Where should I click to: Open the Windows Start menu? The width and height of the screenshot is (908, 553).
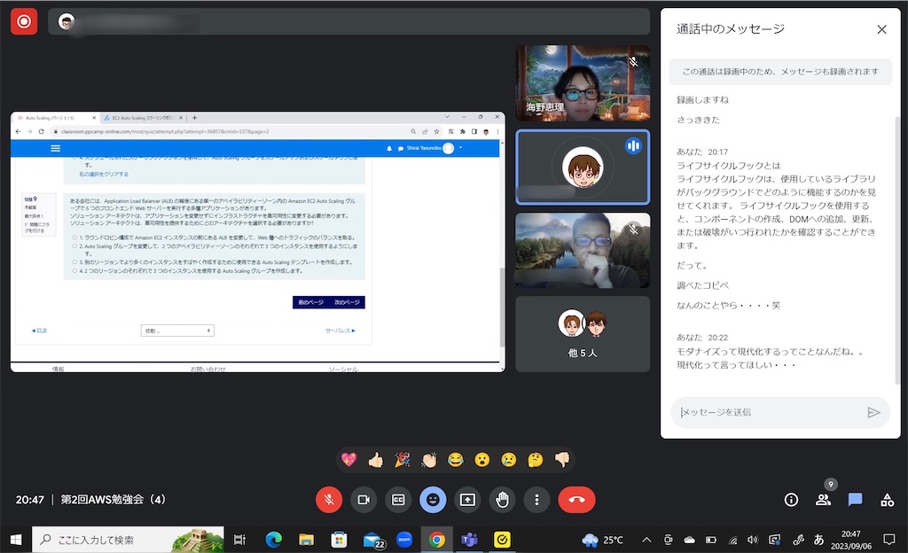16,540
